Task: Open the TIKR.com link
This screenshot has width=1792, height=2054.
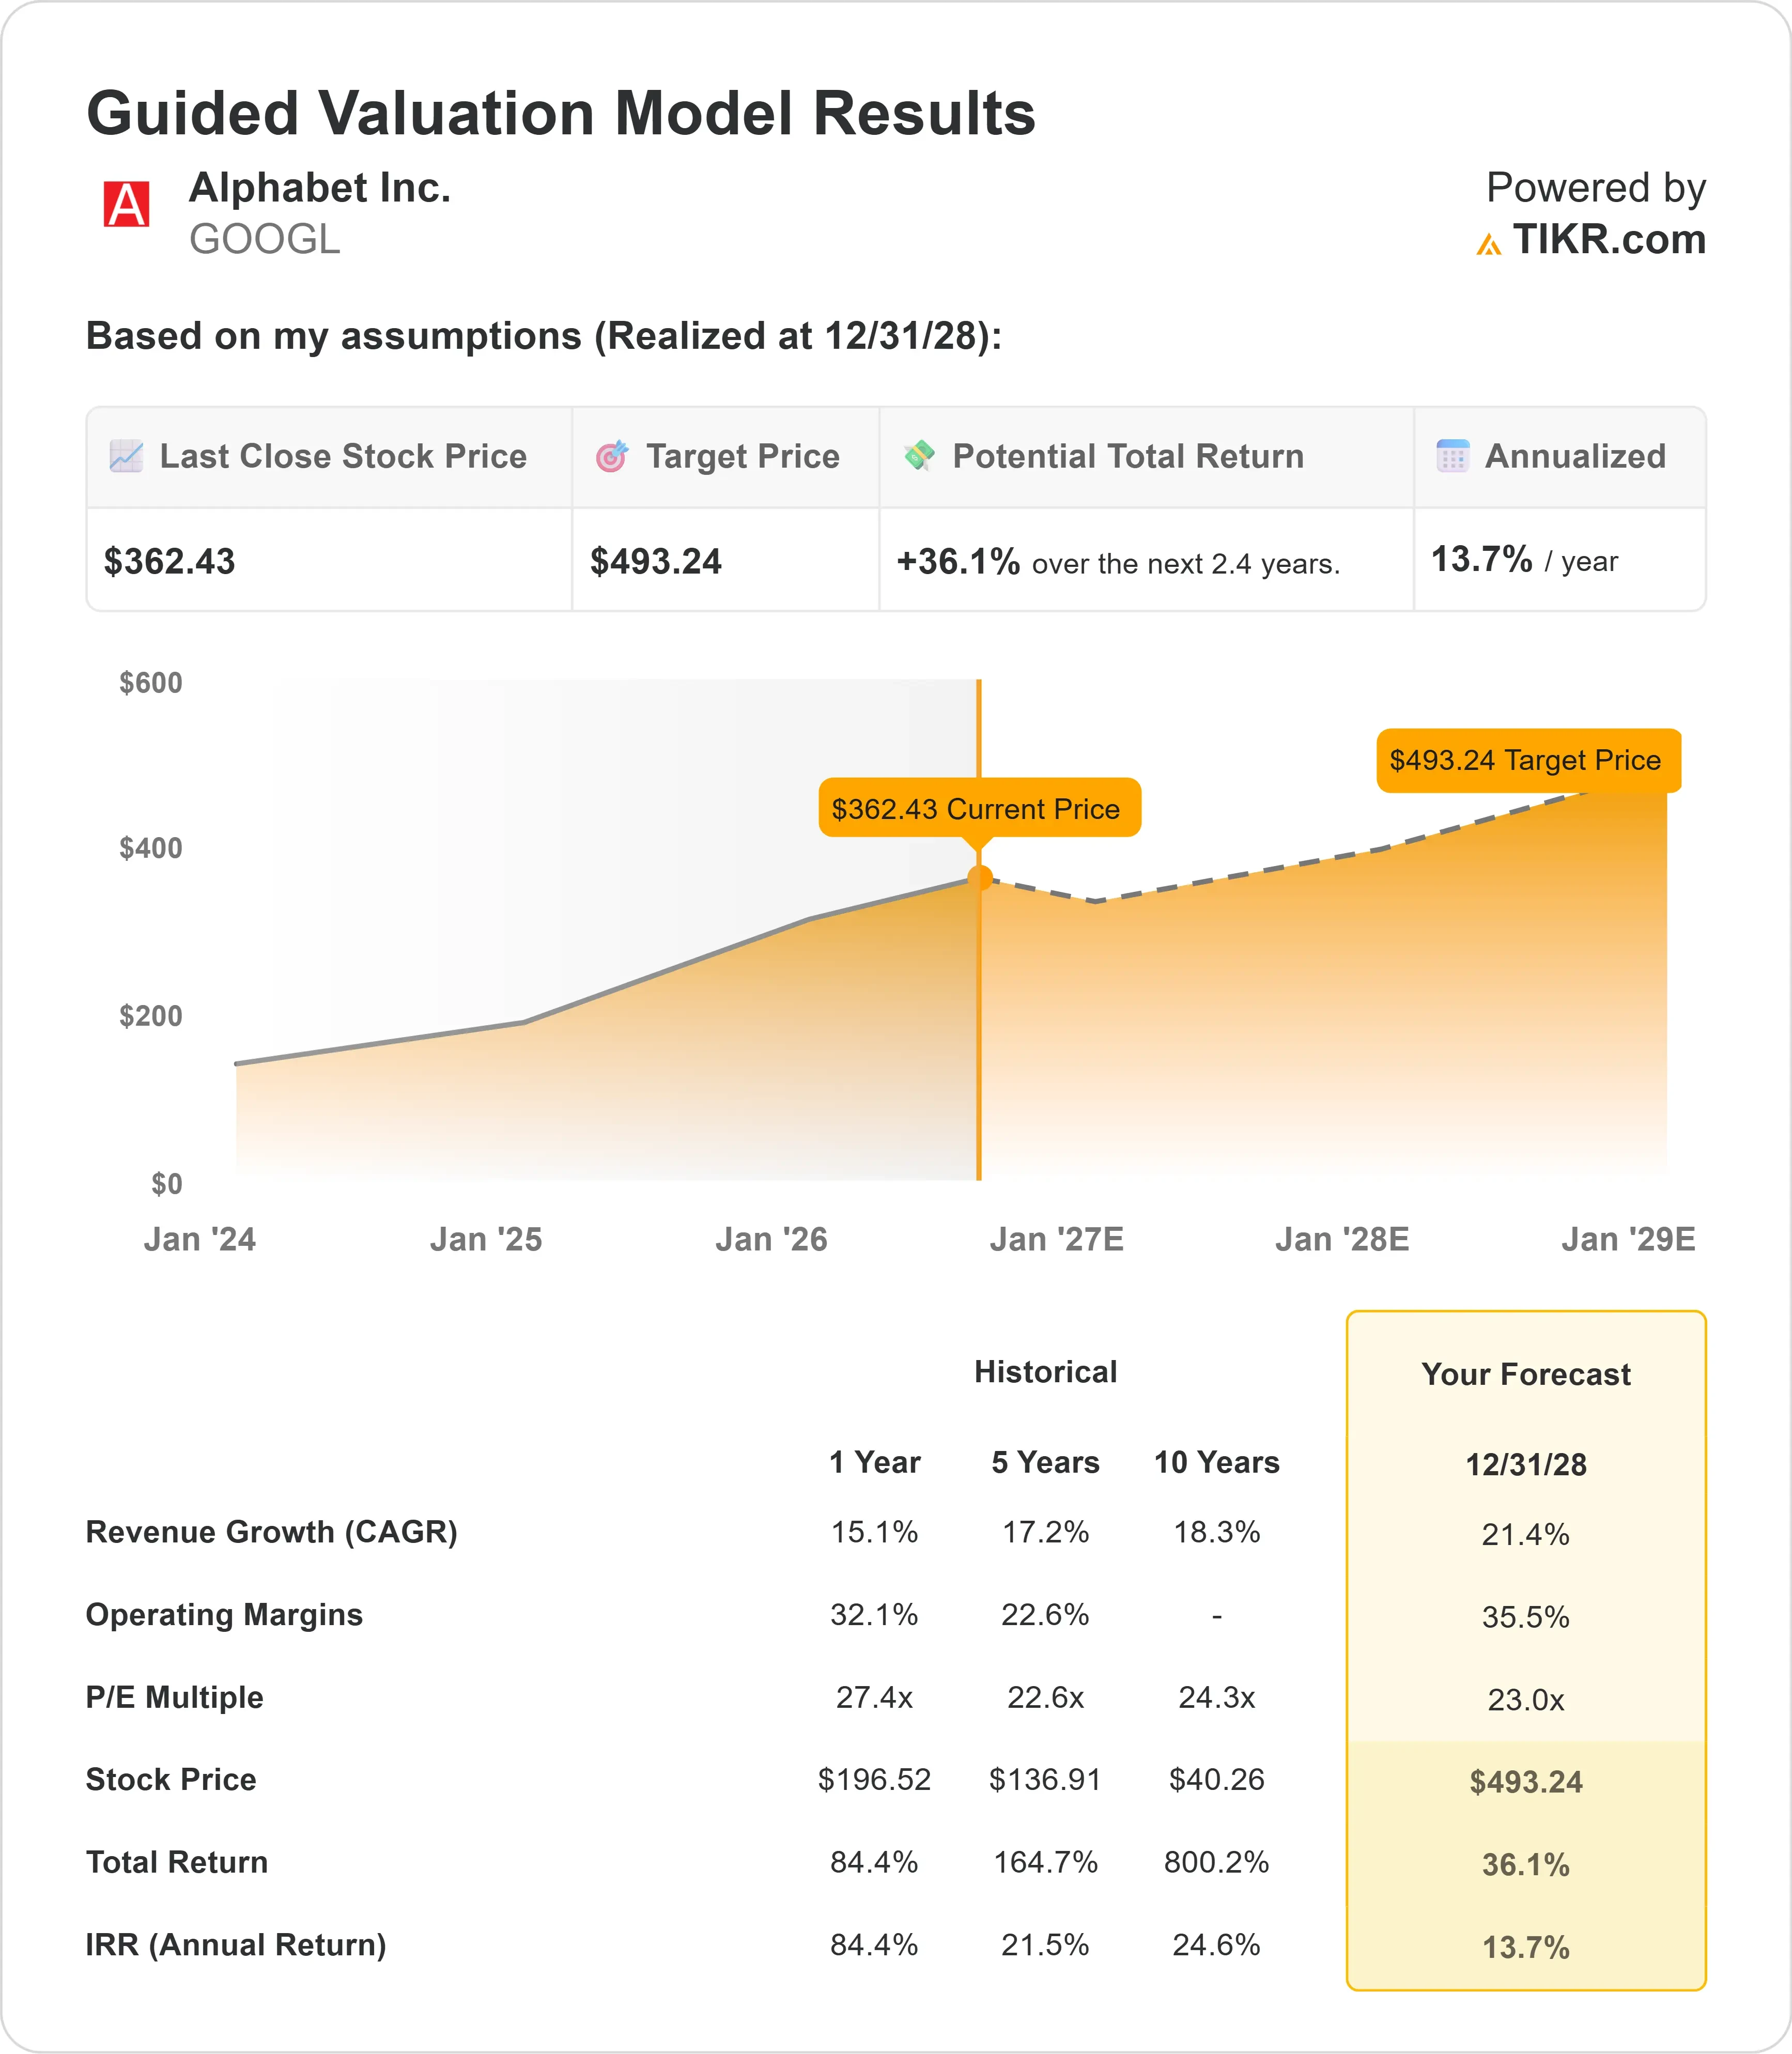Action: [1609, 240]
